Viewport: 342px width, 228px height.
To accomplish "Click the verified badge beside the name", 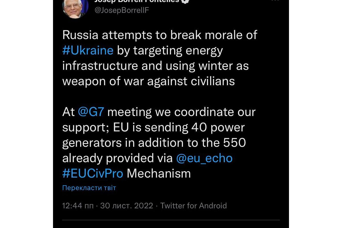I will [x=186, y=1].
